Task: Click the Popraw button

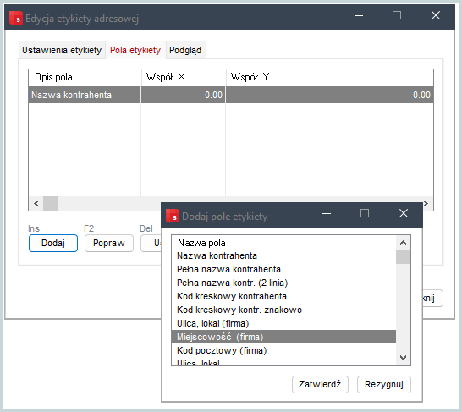Action: 109,244
